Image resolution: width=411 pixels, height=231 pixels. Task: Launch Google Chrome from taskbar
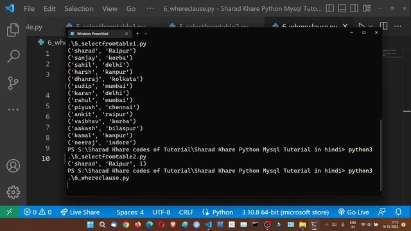coord(126,225)
